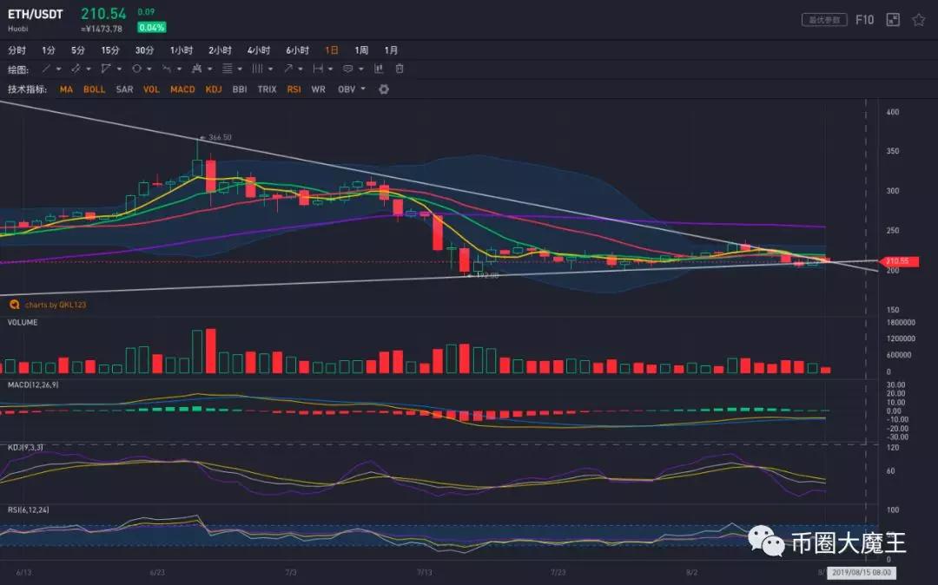Enable the TRIX indicator
Image resolution: width=938 pixels, height=585 pixels.
point(267,89)
